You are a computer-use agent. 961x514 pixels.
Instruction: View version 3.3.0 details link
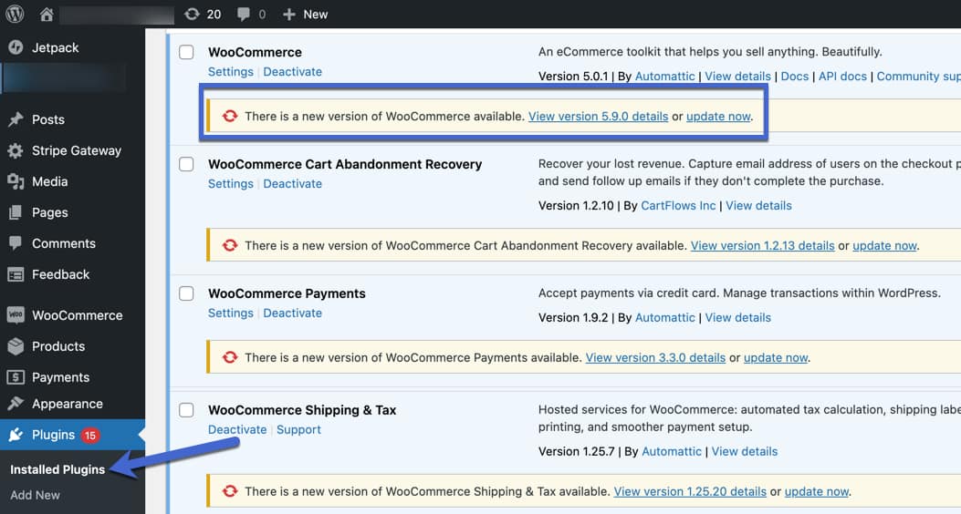point(655,357)
